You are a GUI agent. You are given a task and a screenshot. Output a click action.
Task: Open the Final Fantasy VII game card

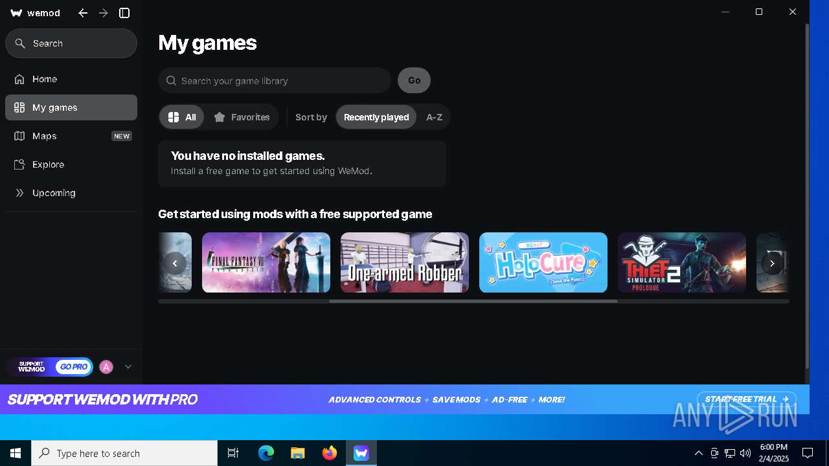266,262
